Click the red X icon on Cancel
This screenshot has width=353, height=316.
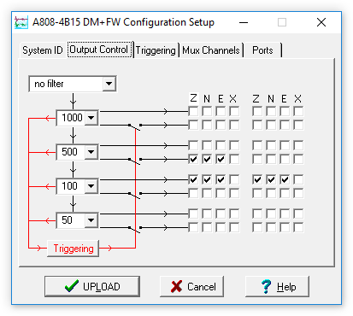pos(176,286)
